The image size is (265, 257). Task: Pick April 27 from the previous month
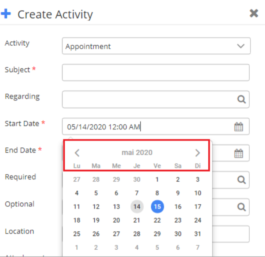pyautogui.click(x=77, y=179)
